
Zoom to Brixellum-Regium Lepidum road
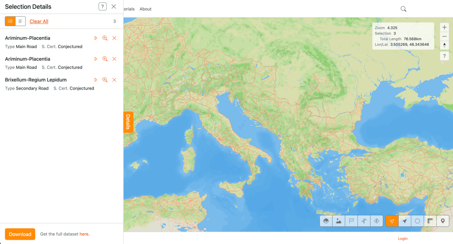(105, 80)
